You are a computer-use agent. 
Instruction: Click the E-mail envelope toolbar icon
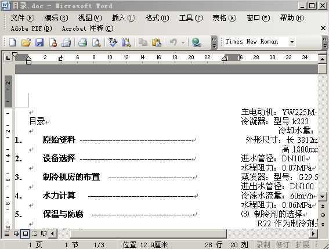66,42
